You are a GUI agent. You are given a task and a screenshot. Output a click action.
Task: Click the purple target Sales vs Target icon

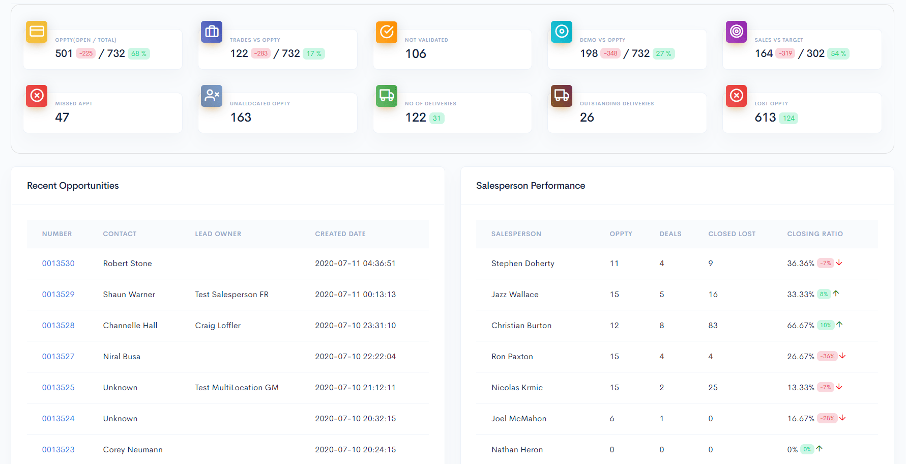[x=736, y=32]
